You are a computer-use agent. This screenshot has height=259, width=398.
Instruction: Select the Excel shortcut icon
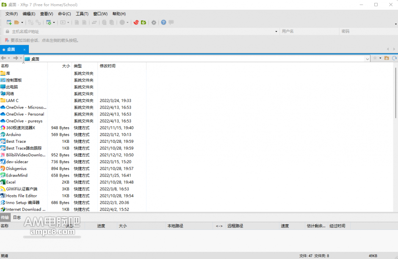(3, 182)
